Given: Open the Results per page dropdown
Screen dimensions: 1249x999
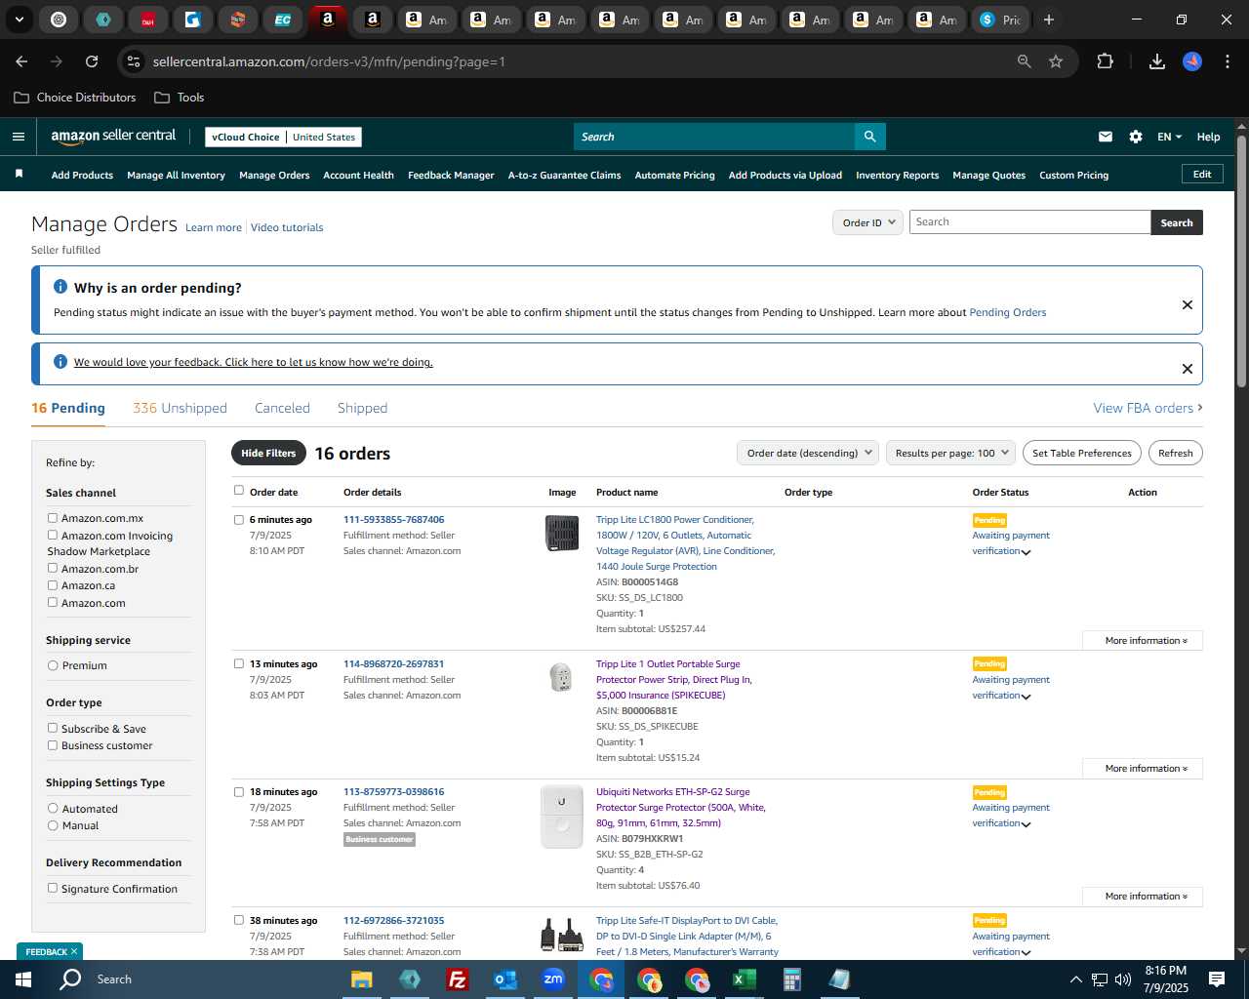Looking at the screenshot, I should tap(951, 453).
